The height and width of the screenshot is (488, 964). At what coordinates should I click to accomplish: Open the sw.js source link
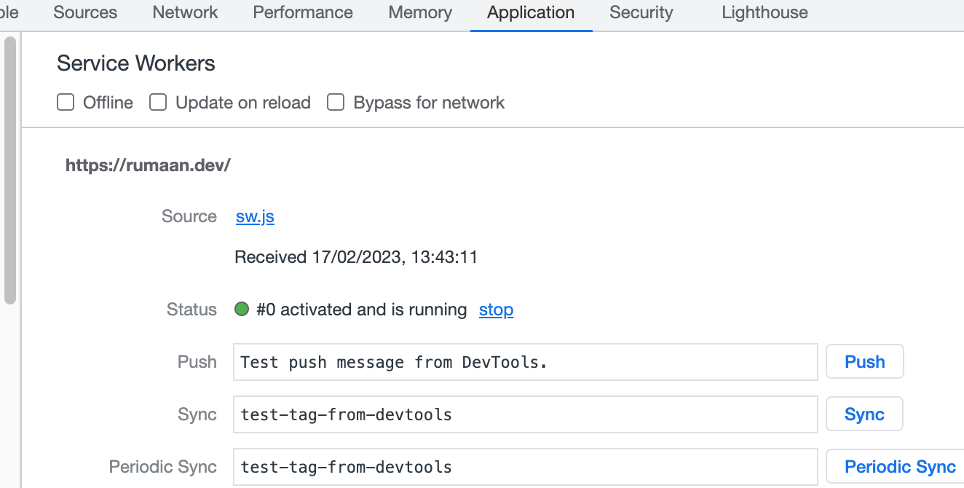[255, 216]
